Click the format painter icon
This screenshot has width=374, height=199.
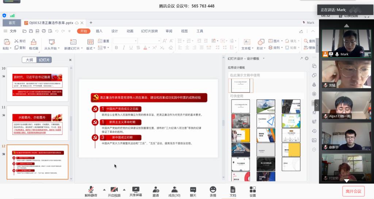click(x=34, y=44)
